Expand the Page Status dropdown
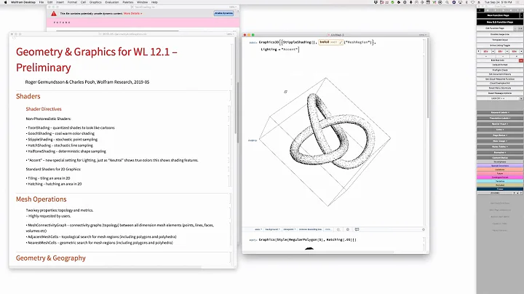The width and height of the screenshot is (524, 294). (500, 135)
